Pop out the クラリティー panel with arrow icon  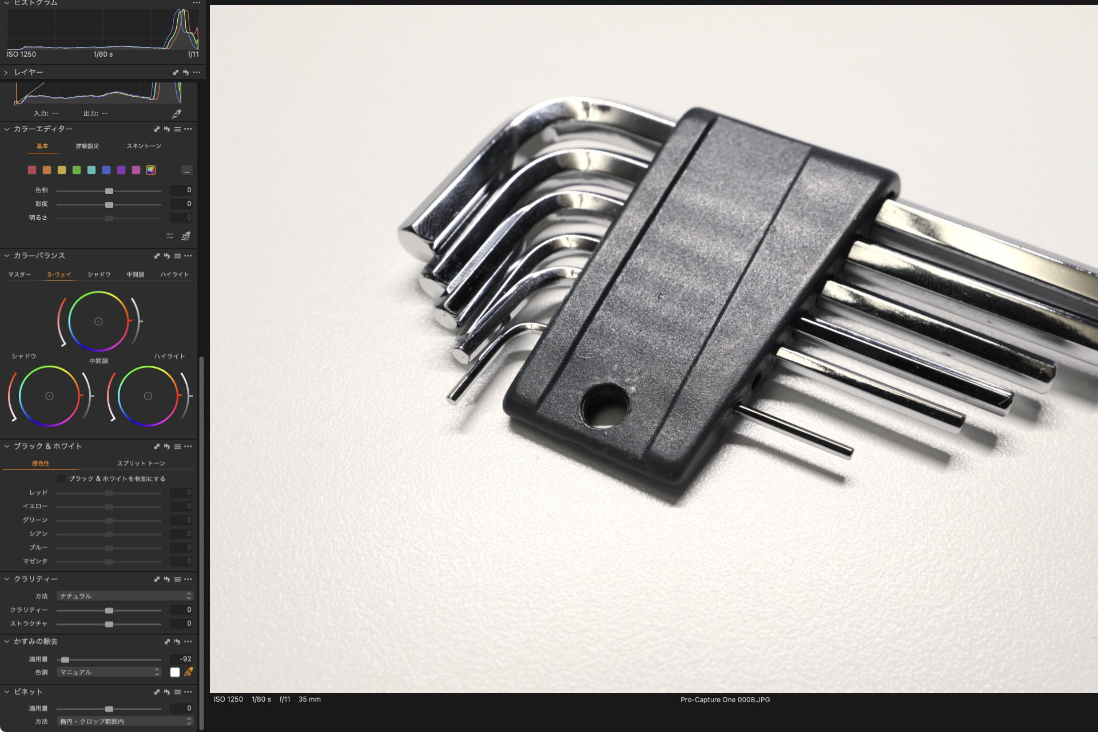[157, 579]
